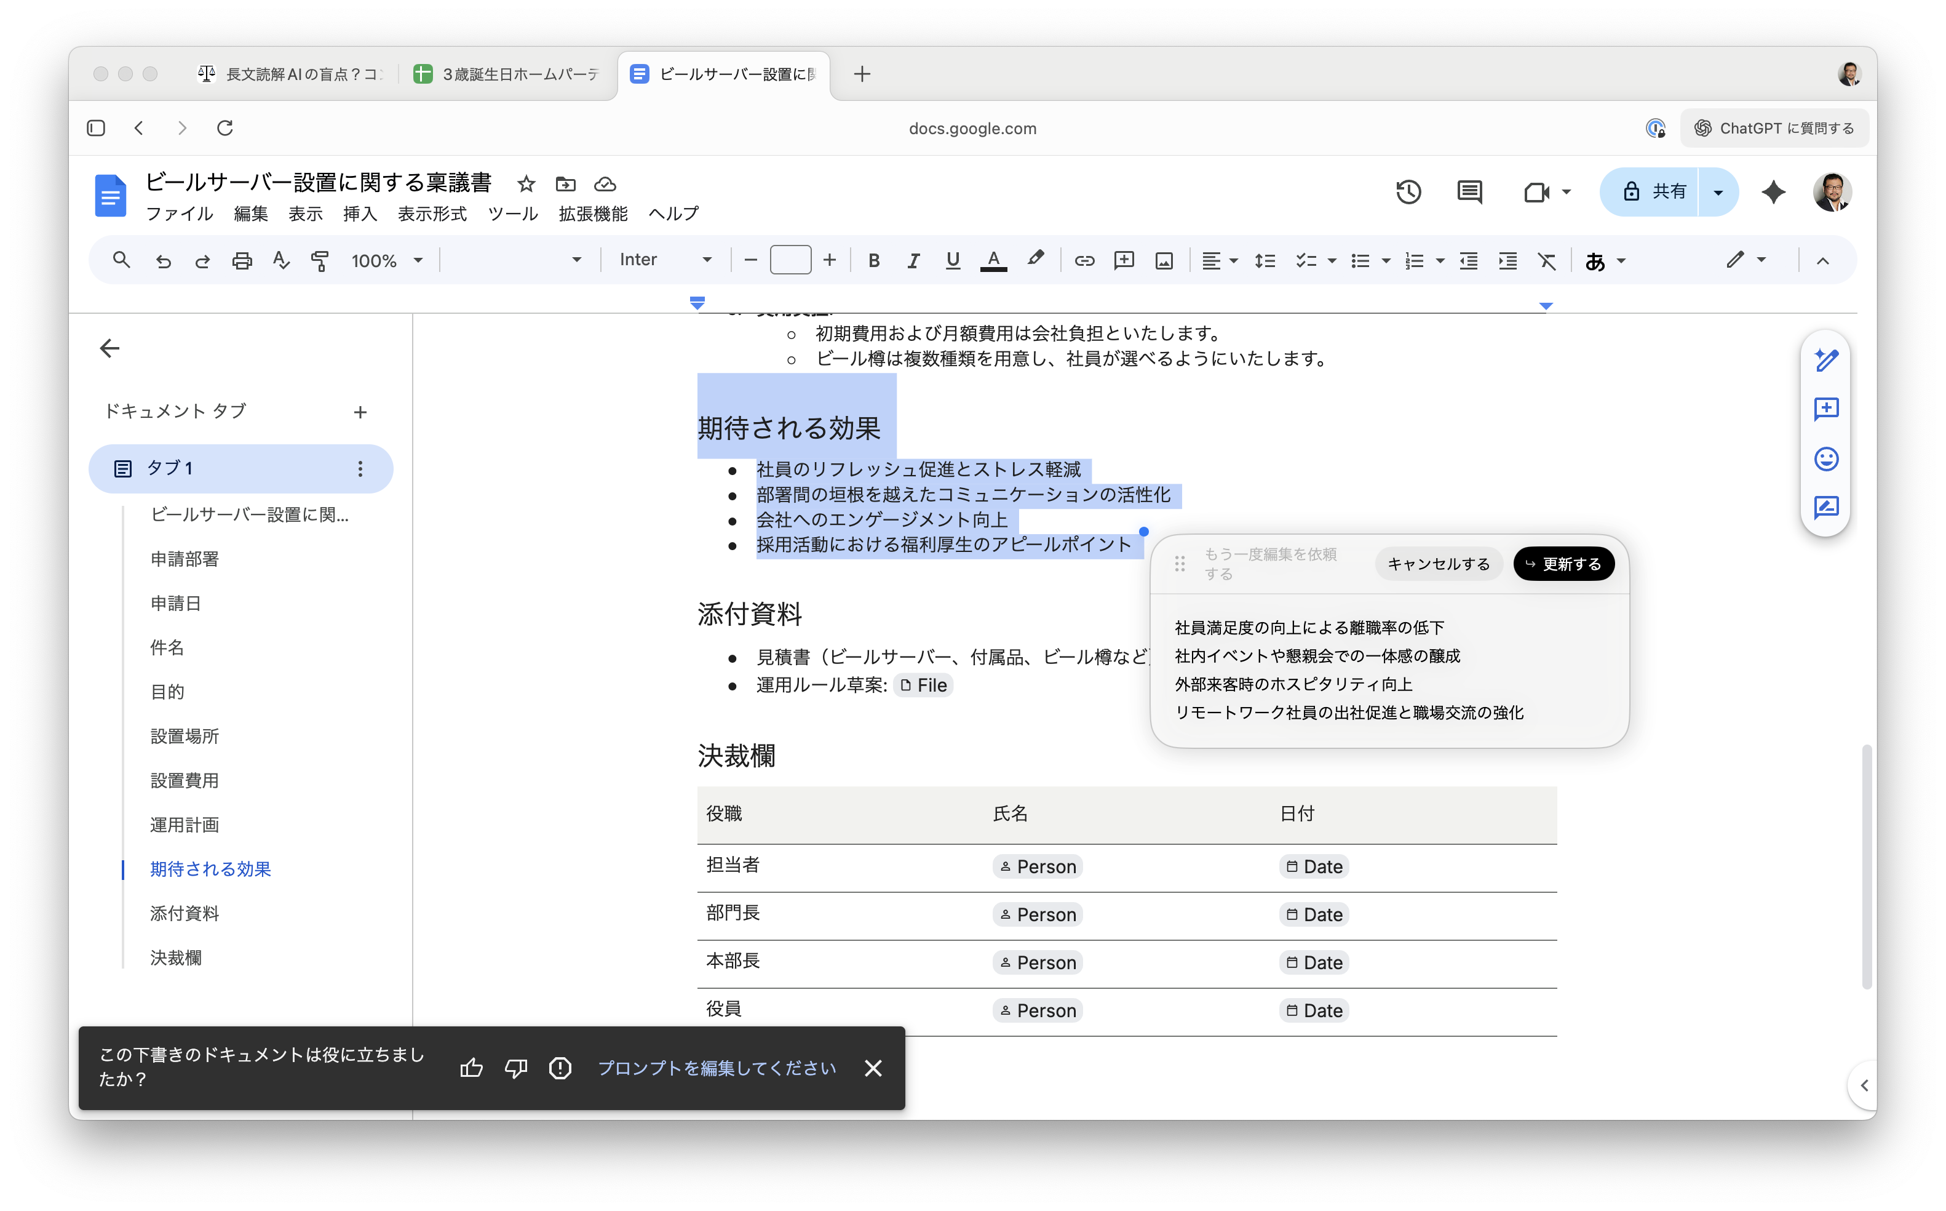1946x1211 pixels.
Task: Open version history via clock icon
Action: pos(1408,192)
